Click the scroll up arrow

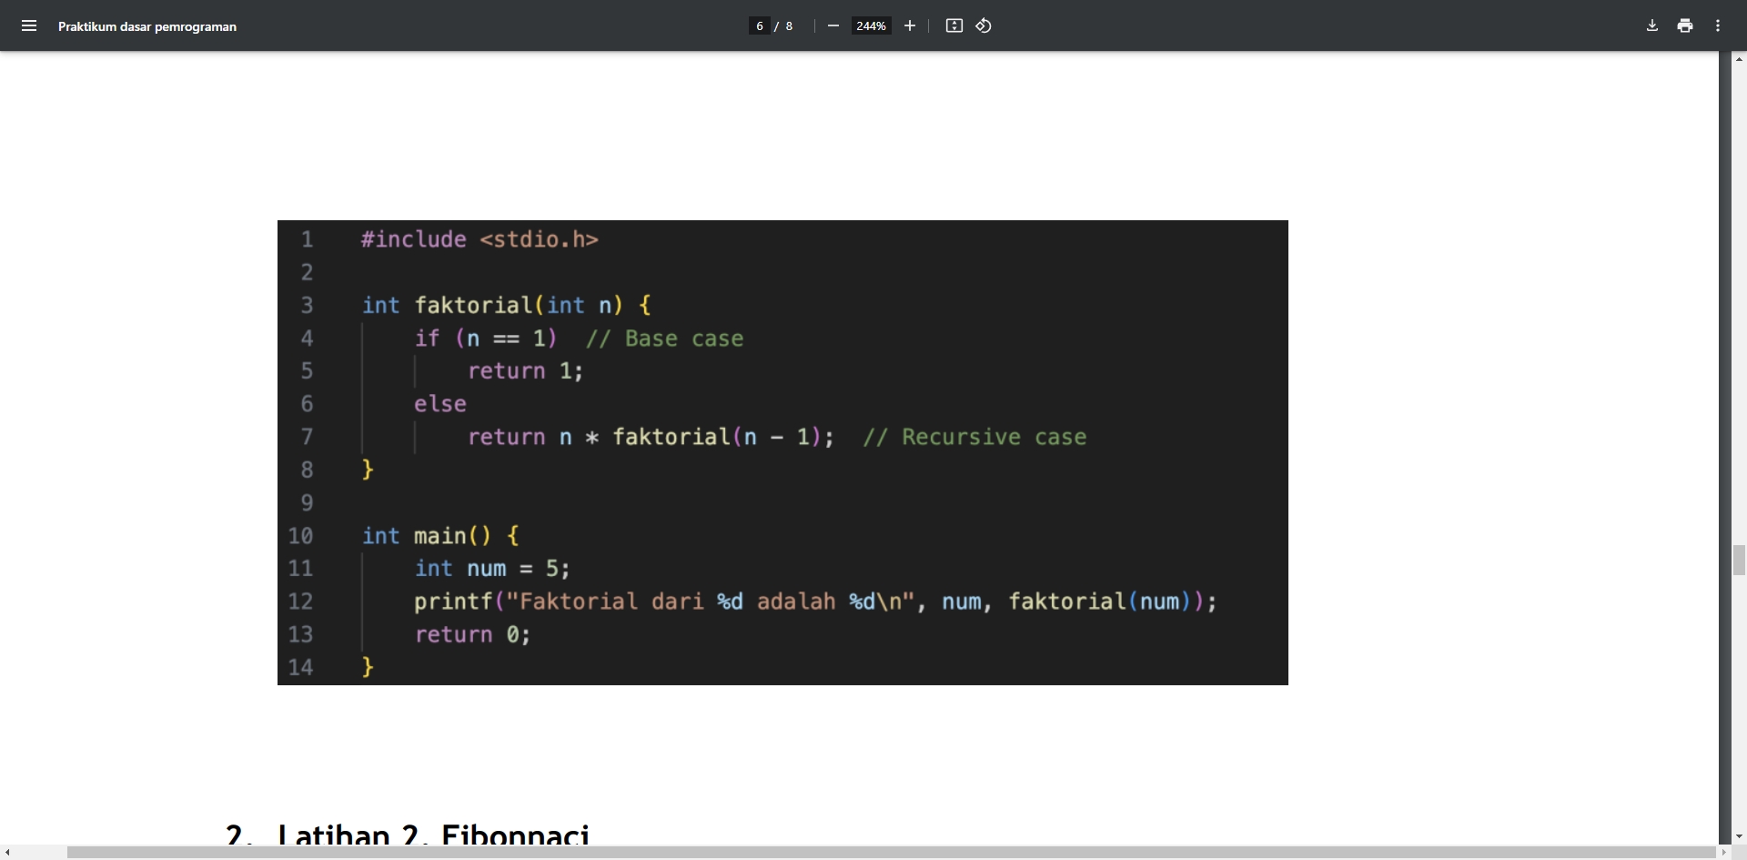[x=1739, y=58]
